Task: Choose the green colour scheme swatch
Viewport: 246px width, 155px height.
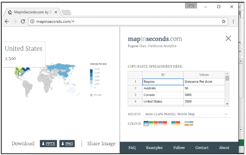Action: pos(151,124)
